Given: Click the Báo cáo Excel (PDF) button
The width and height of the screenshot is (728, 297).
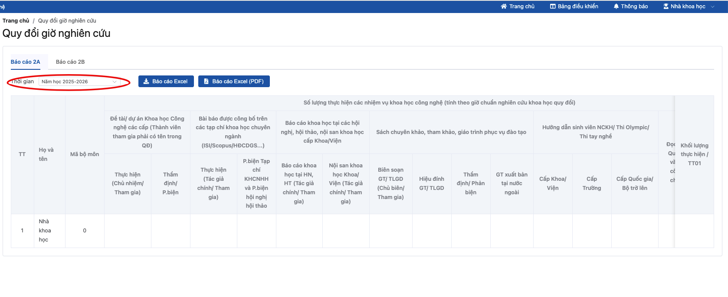Looking at the screenshot, I should coord(234,82).
